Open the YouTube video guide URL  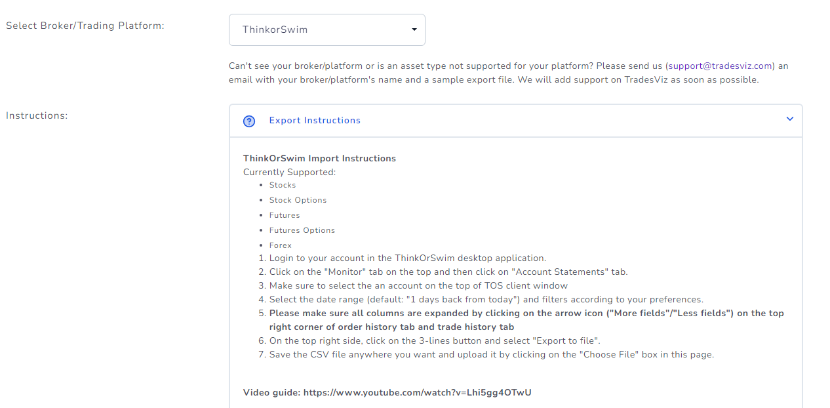[418, 393]
